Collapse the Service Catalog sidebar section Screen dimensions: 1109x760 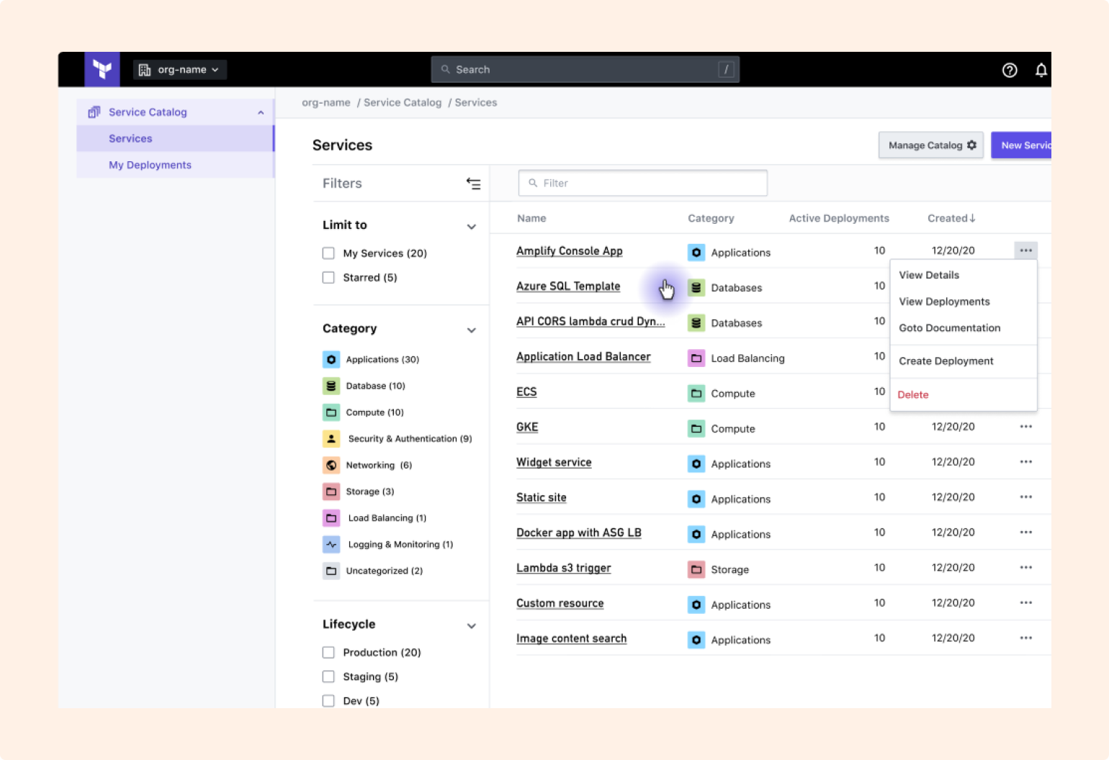[x=261, y=112]
